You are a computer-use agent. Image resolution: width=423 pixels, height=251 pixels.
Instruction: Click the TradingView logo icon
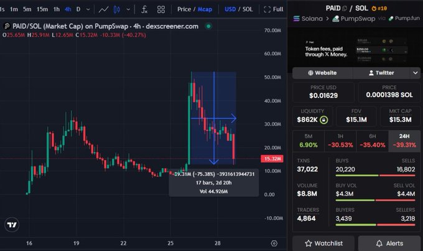coord(12,225)
